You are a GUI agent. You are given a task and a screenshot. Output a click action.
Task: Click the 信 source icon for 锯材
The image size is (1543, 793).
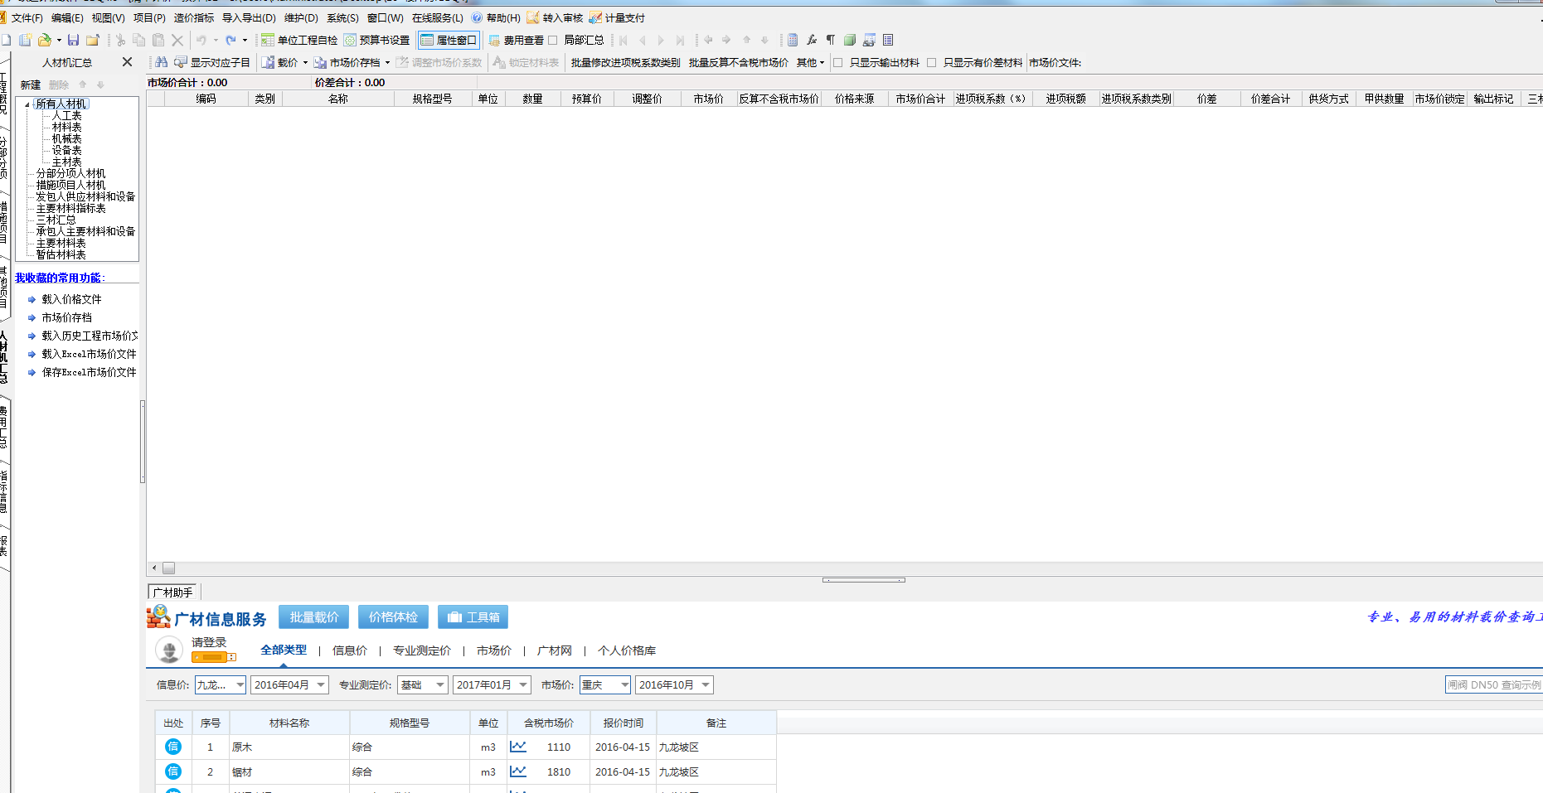(x=172, y=771)
